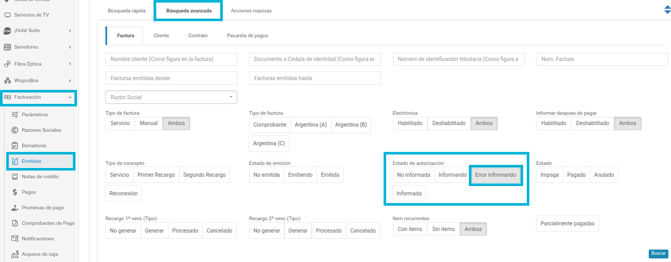Select the Contrato filter tab

[x=198, y=36]
